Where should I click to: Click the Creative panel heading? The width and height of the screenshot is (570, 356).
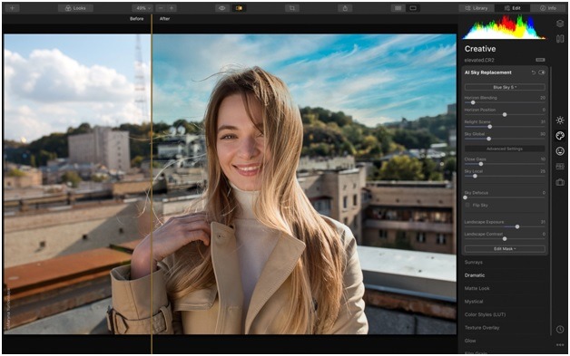tap(480, 49)
